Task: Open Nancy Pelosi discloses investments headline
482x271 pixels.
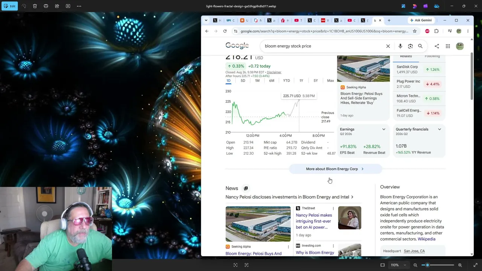Action: click(290, 197)
